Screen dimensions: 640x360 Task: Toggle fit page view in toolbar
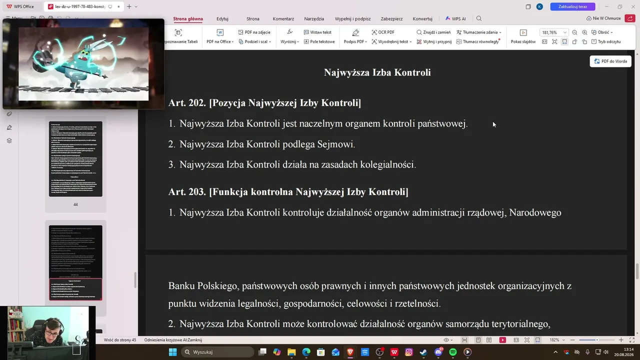point(554,41)
